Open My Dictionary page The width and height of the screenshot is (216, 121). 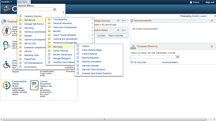click(30, 67)
